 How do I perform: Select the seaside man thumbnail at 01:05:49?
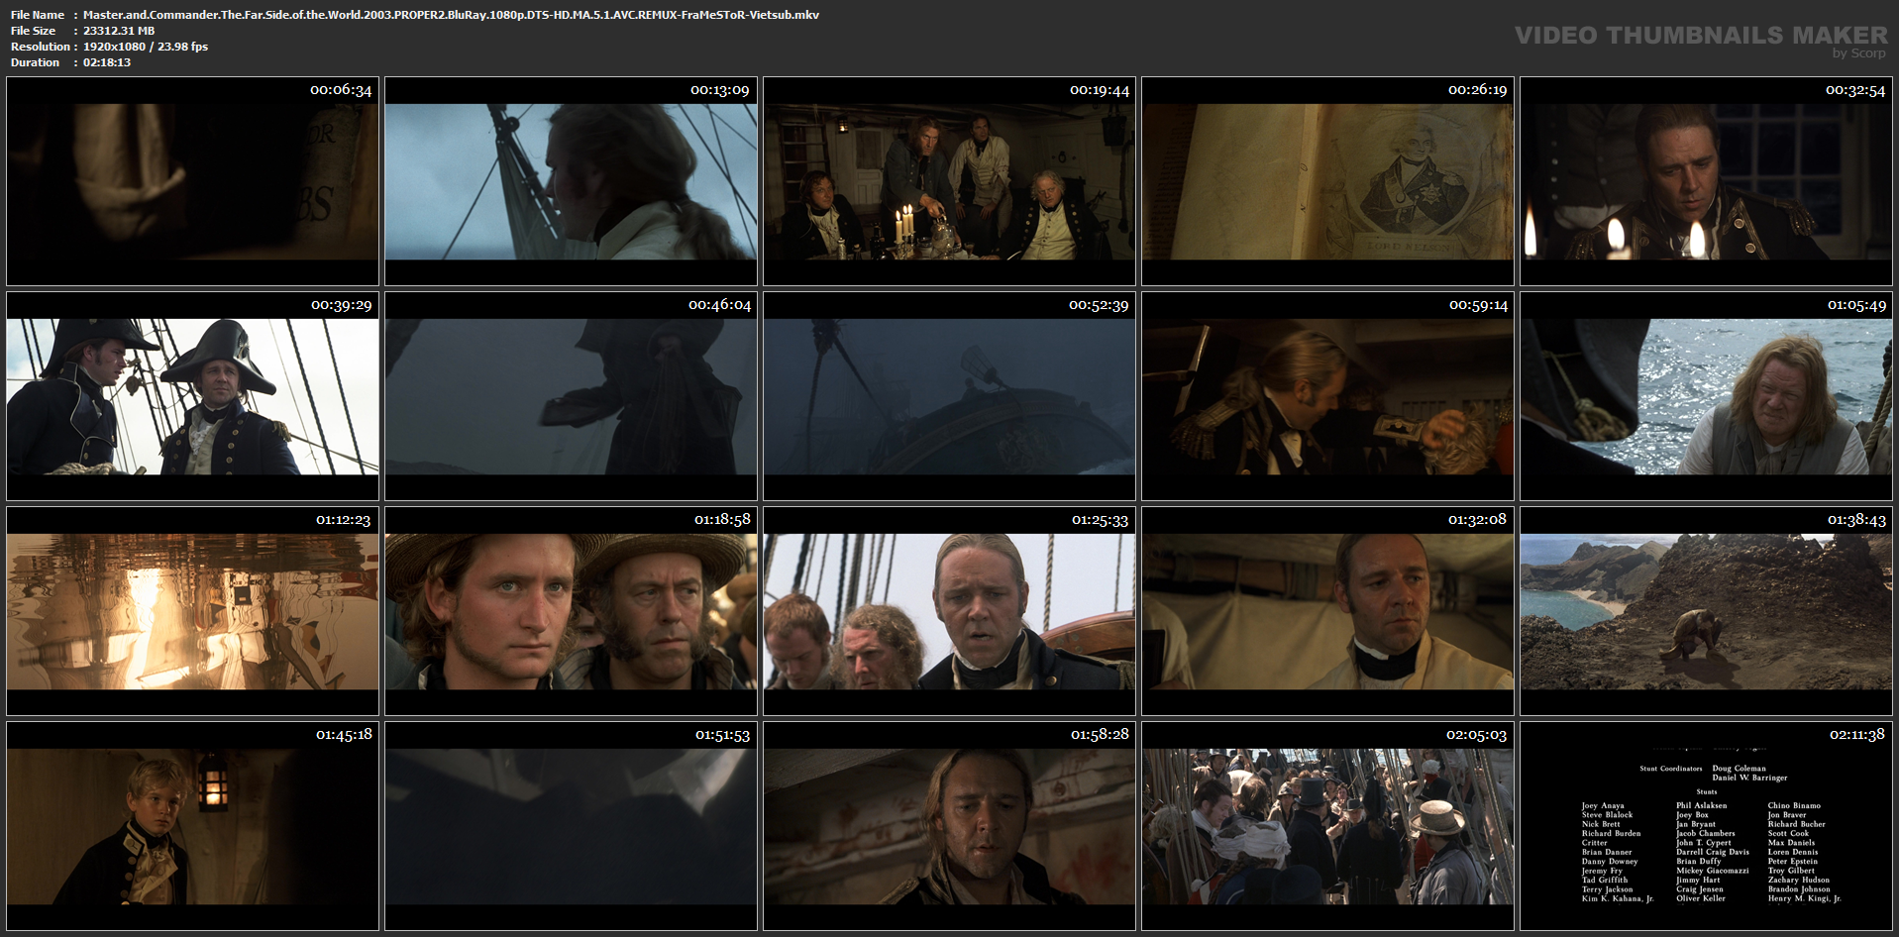coord(1706,396)
